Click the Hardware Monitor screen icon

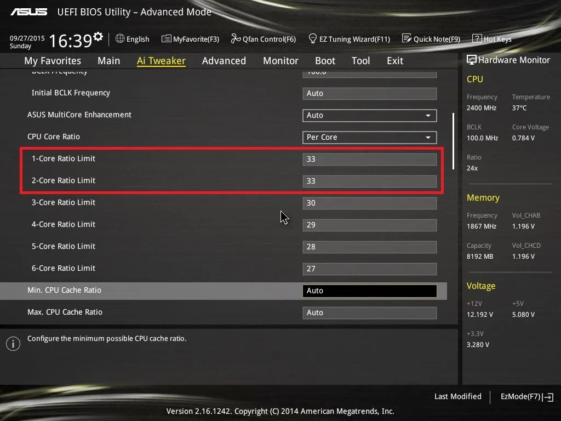pyautogui.click(x=471, y=60)
